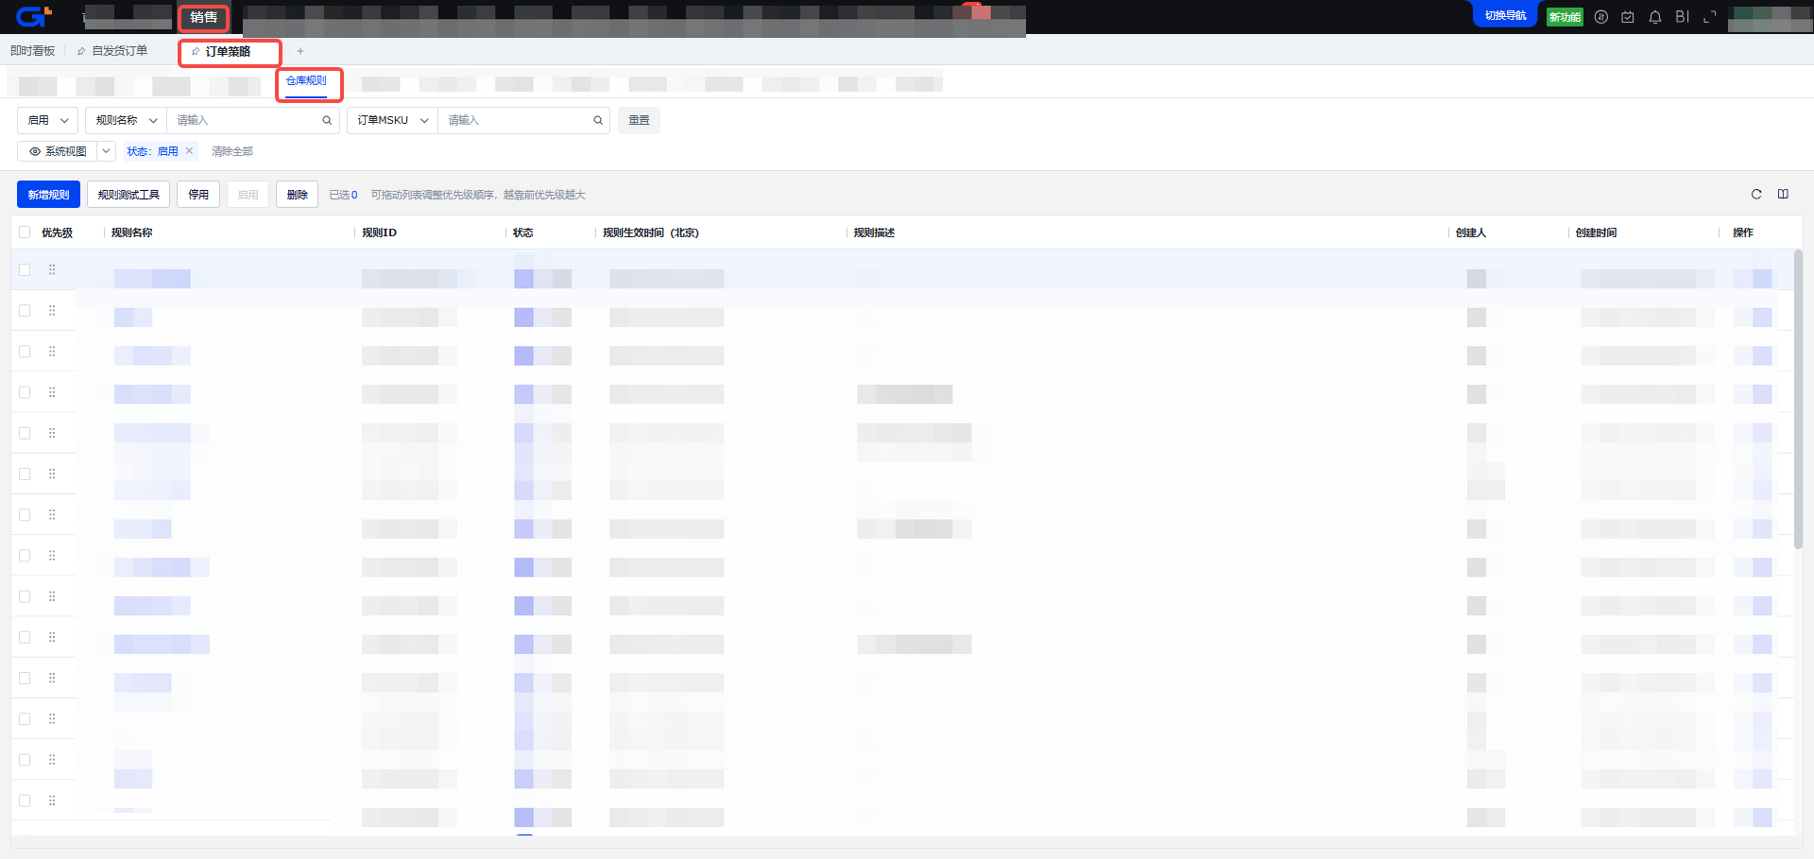Viewport: 1814px width, 861px height.
Task: Click the 规则ID column header
Action: [x=379, y=232]
